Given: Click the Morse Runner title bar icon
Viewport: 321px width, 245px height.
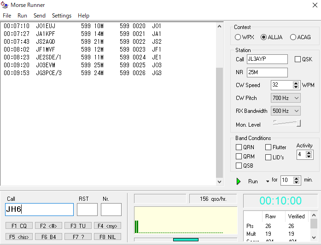Looking at the screenshot, I should [5, 5].
